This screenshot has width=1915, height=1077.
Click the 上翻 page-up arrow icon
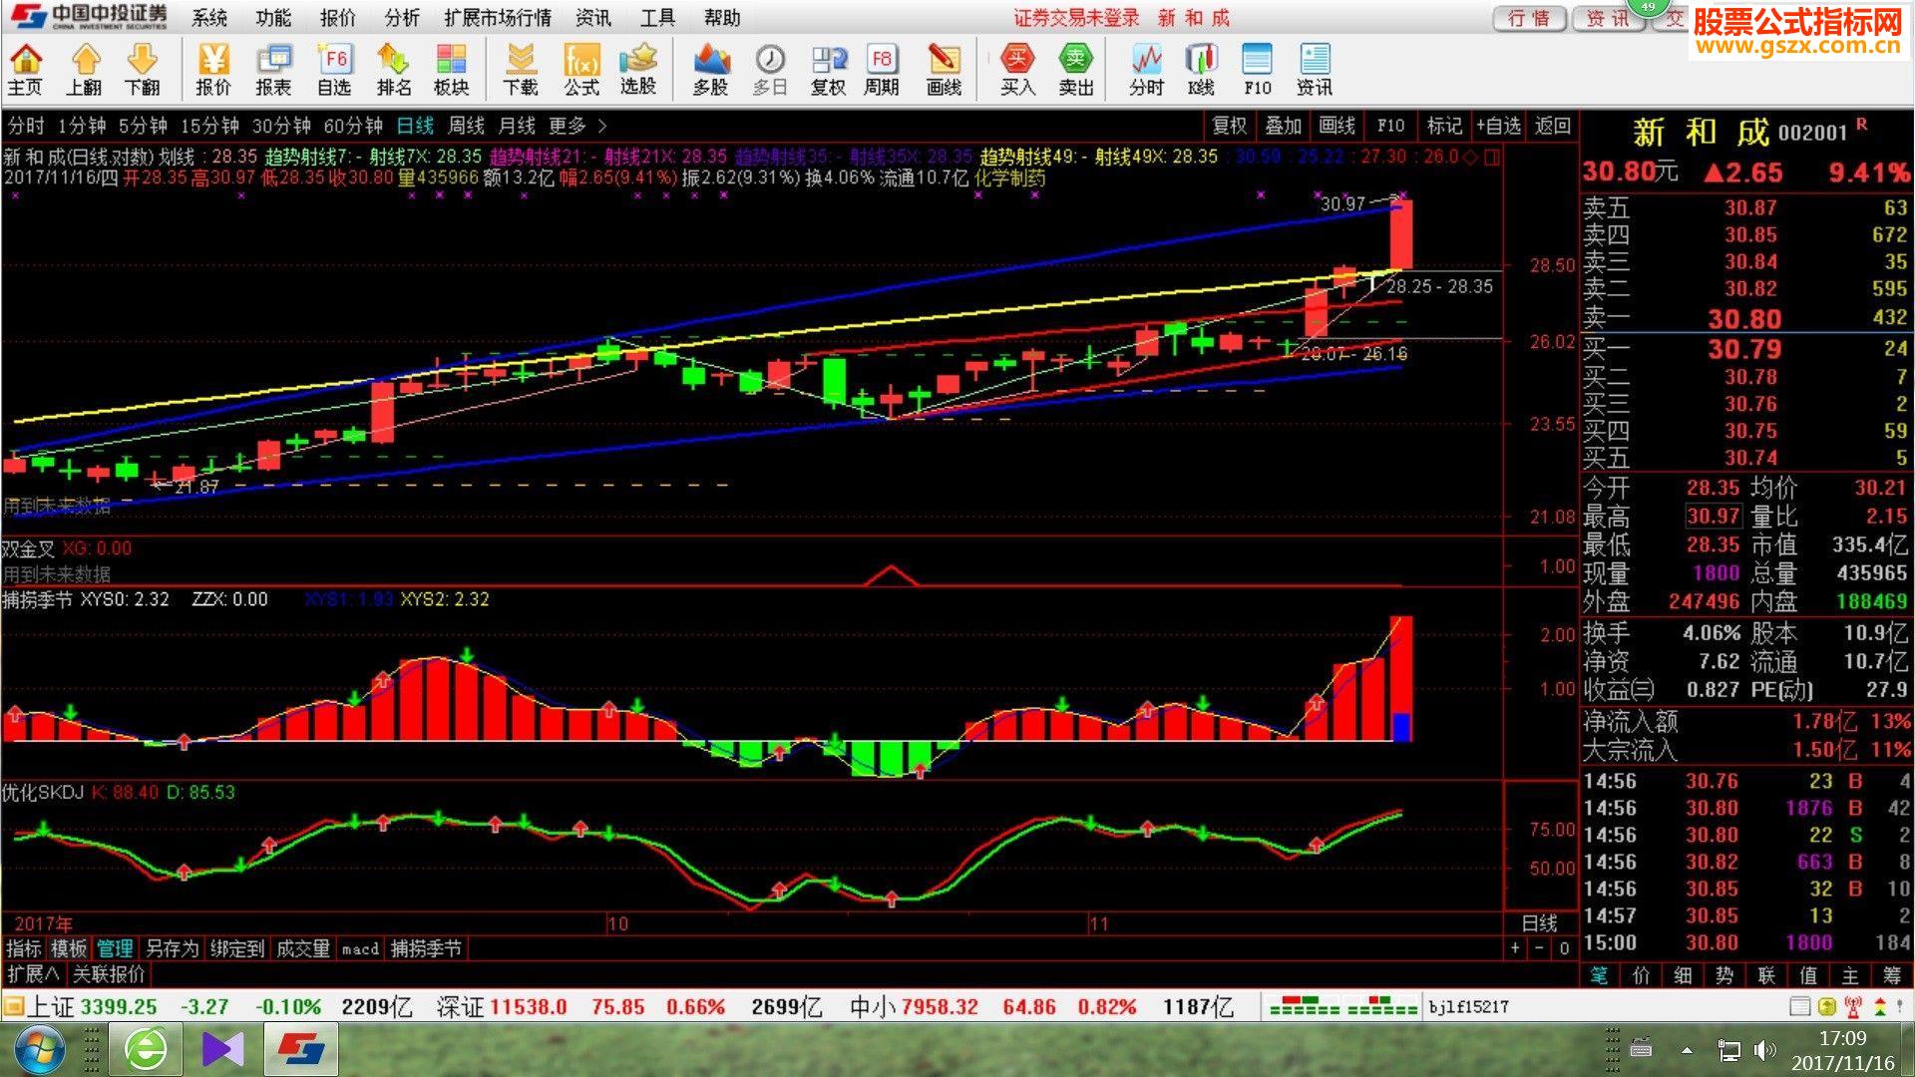[85, 70]
